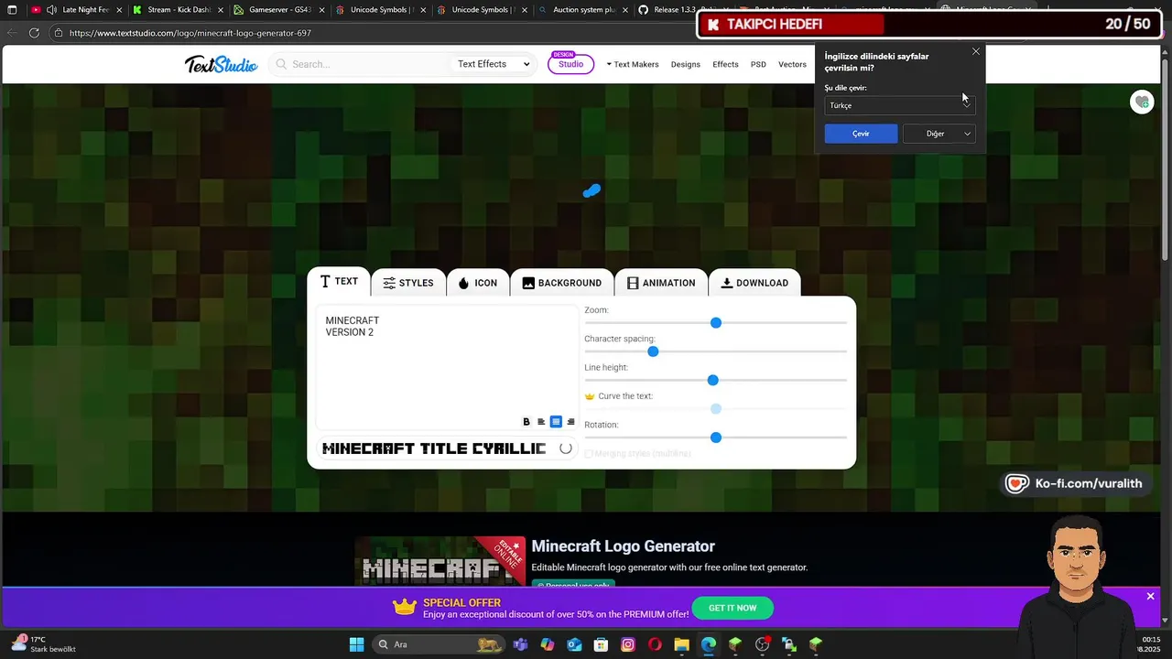
Task: Open OBS Studio from taskbar
Action: [x=762, y=644]
